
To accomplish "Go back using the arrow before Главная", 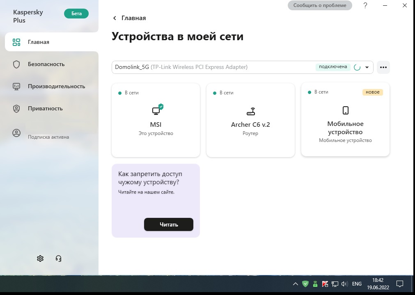I will pyautogui.click(x=115, y=18).
